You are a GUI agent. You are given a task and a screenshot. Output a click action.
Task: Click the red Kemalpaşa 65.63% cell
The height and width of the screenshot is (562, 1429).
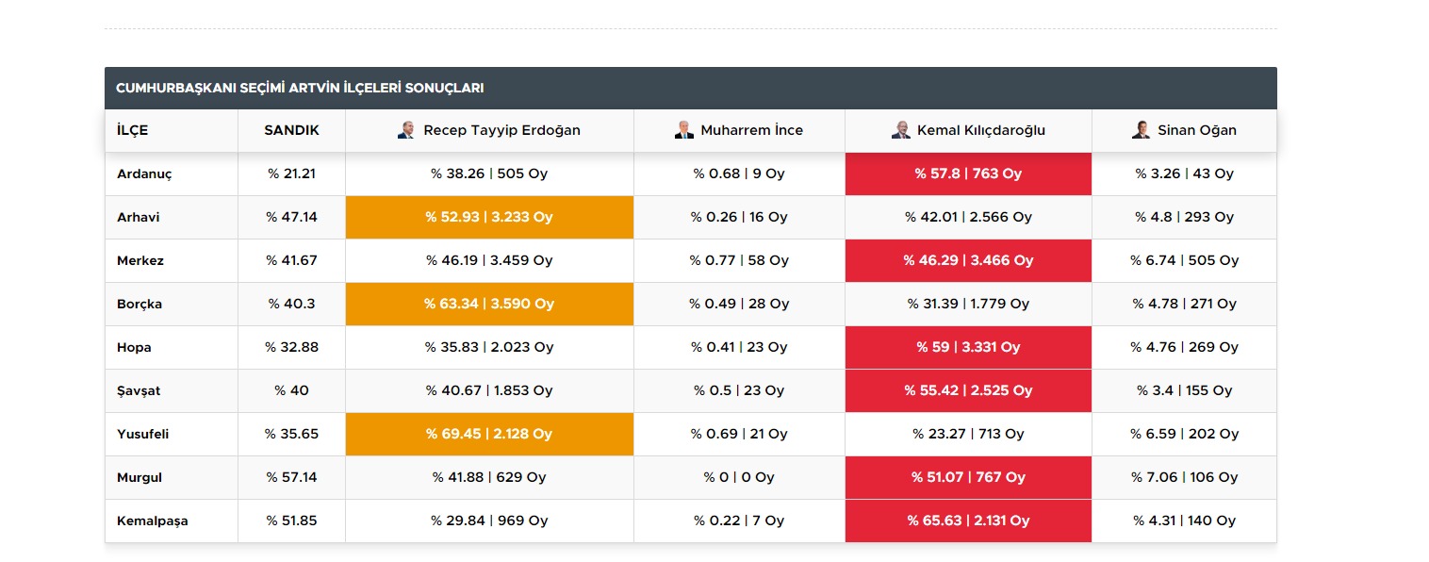pyautogui.click(x=967, y=521)
